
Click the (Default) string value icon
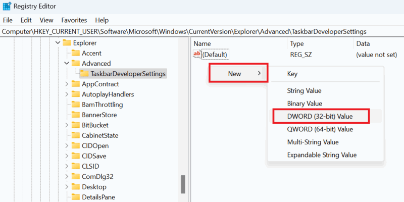pyautogui.click(x=197, y=54)
